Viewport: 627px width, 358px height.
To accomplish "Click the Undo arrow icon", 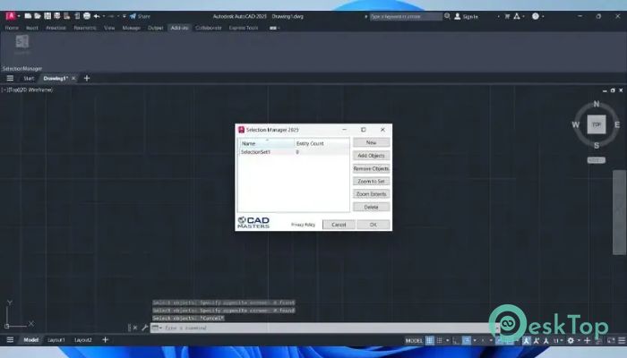I will point(97,16).
